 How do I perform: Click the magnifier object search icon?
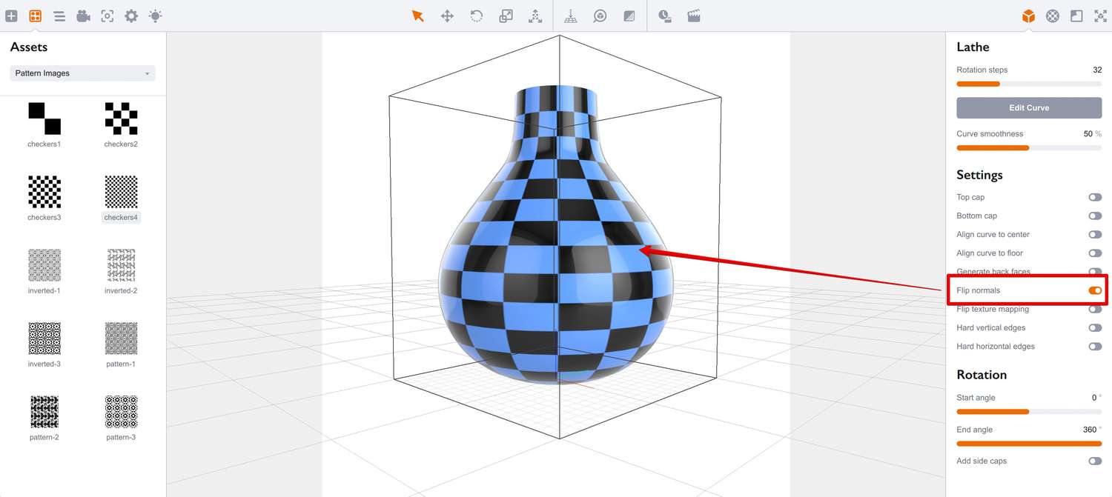pyautogui.click(x=600, y=16)
